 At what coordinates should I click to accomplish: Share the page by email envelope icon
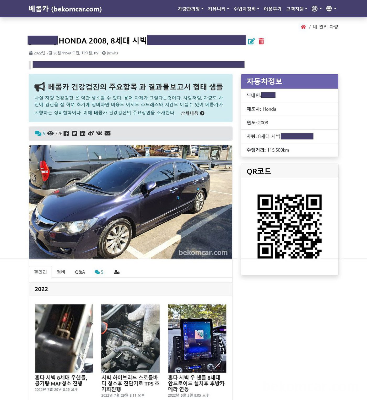pyautogui.click(x=107, y=134)
